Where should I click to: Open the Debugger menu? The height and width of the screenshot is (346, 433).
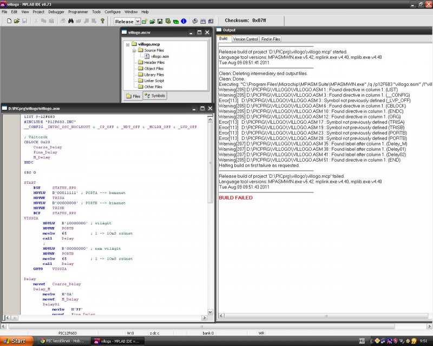point(56,11)
